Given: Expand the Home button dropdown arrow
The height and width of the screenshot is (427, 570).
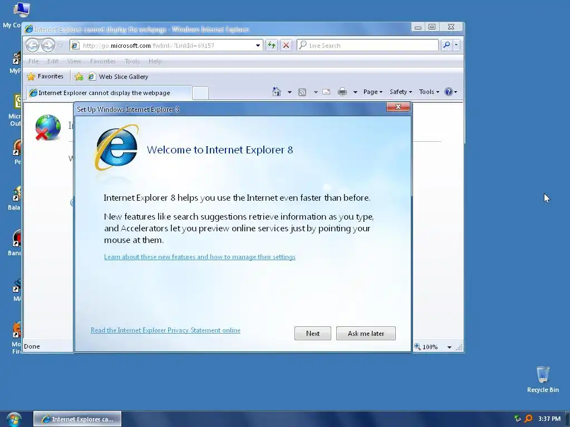Looking at the screenshot, I should (x=289, y=92).
